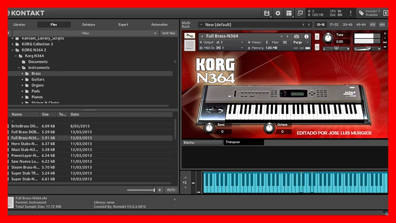Open the View dropdown menu

(x=85, y=33)
